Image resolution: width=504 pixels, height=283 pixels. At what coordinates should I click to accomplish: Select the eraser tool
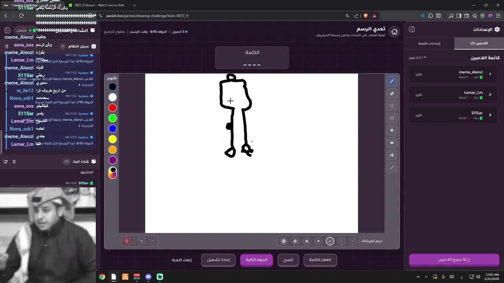392,94
